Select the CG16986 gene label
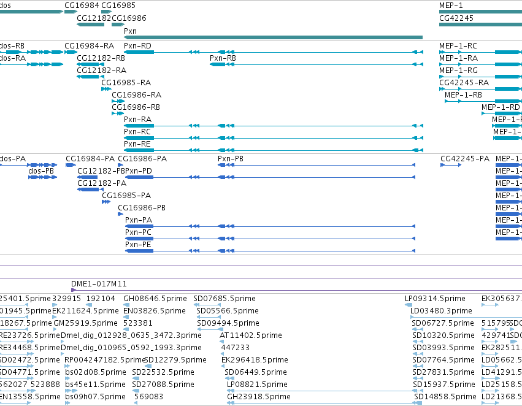The height and width of the screenshot is (406, 522). coord(129,18)
